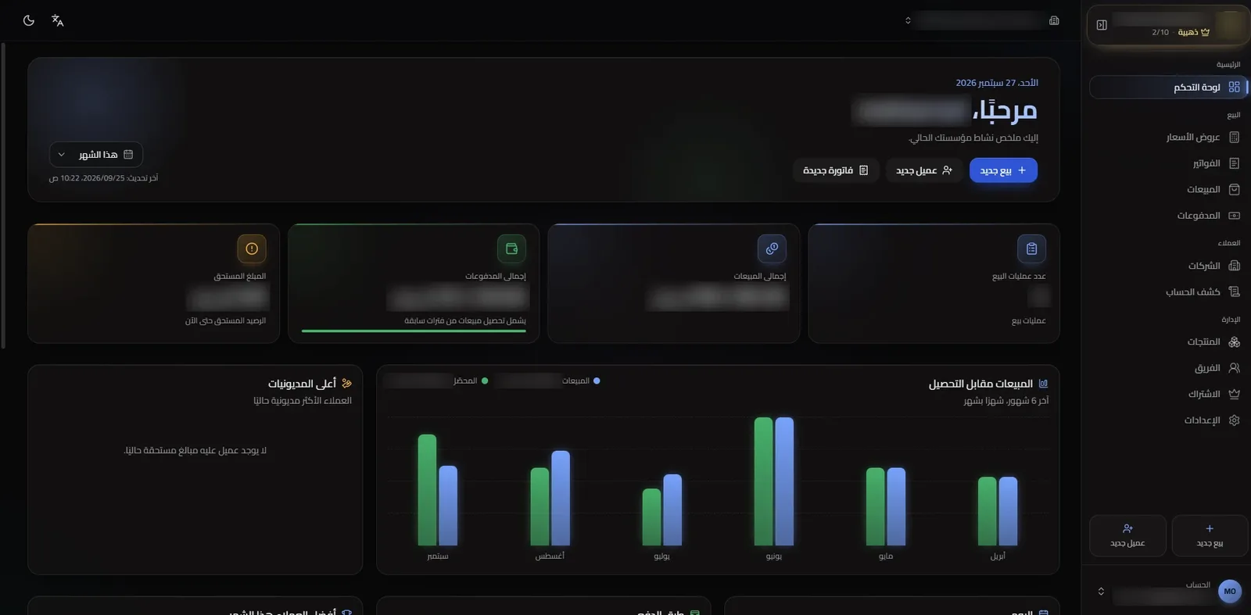The height and width of the screenshot is (615, 1251).
Task: Toggle the المحصّل legend item in chart
Action: click(x=471, y=381)
